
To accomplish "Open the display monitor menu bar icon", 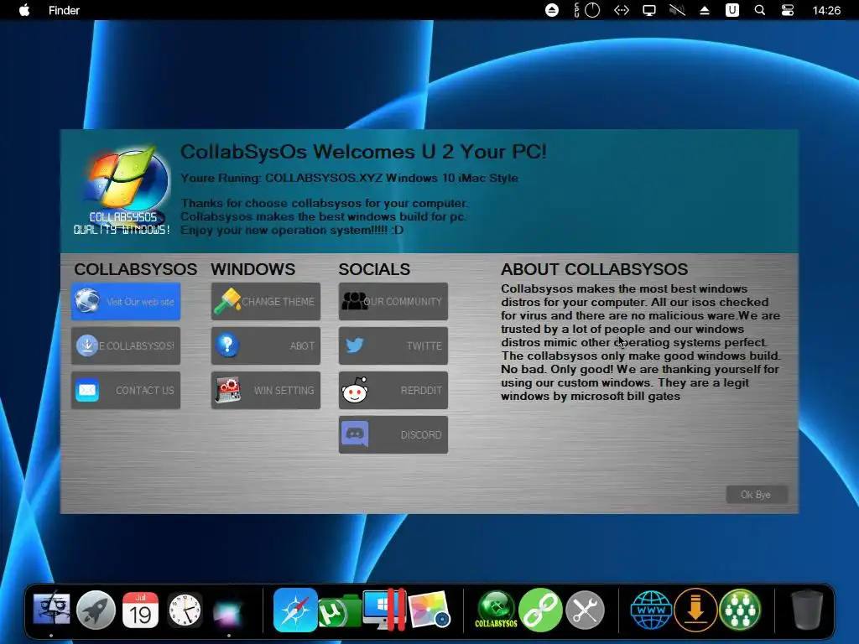I will point(649,10).
